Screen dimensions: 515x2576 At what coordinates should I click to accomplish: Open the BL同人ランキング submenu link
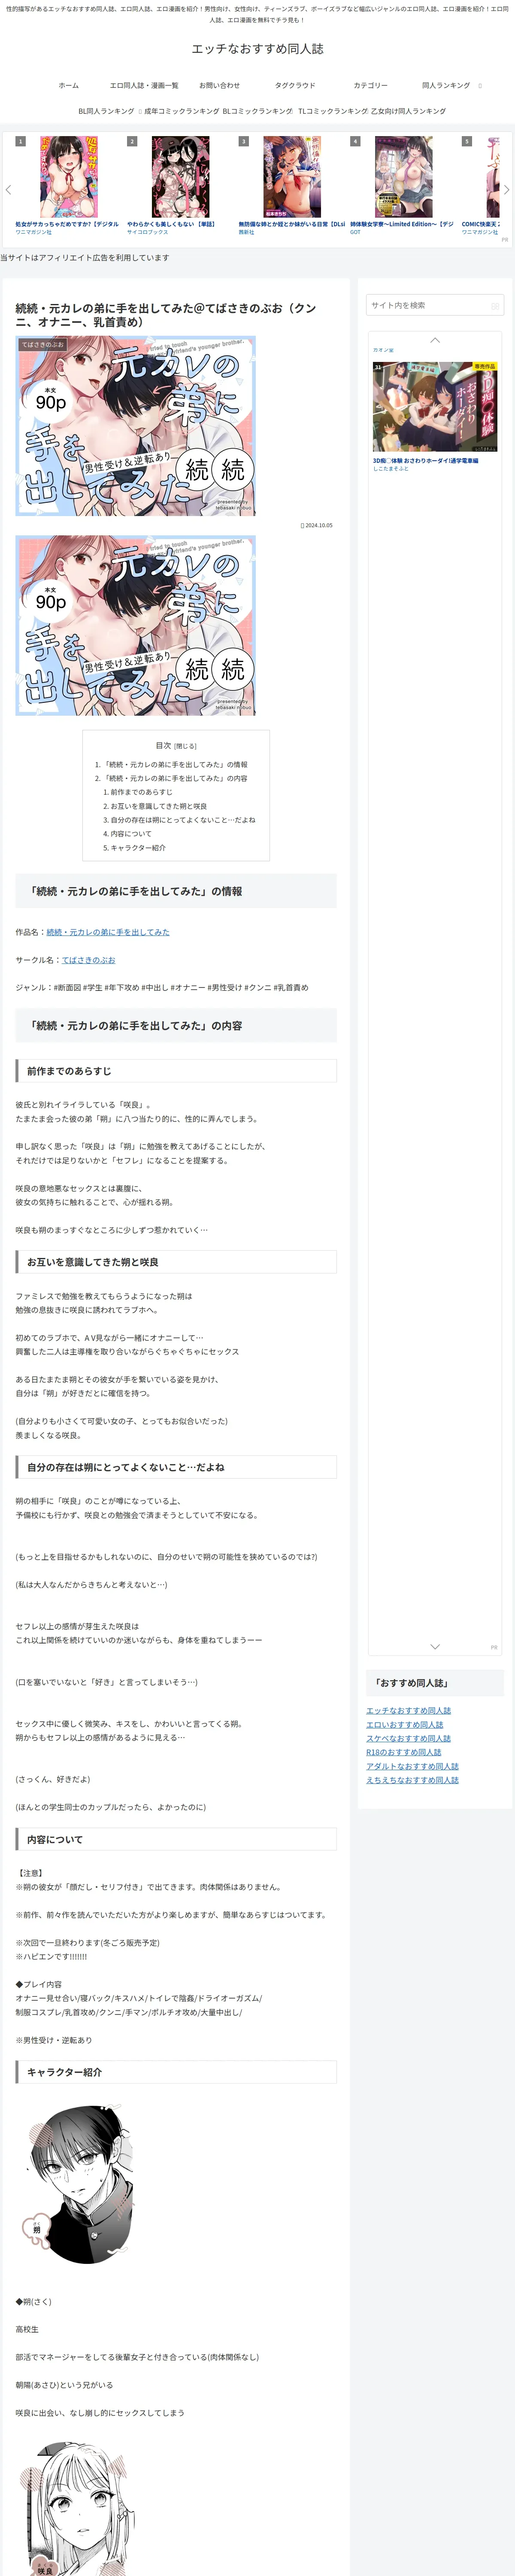coord(107,111)
